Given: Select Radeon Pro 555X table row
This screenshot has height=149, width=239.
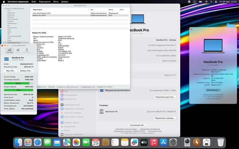Looking at the screenshot, I should [80, 15].
